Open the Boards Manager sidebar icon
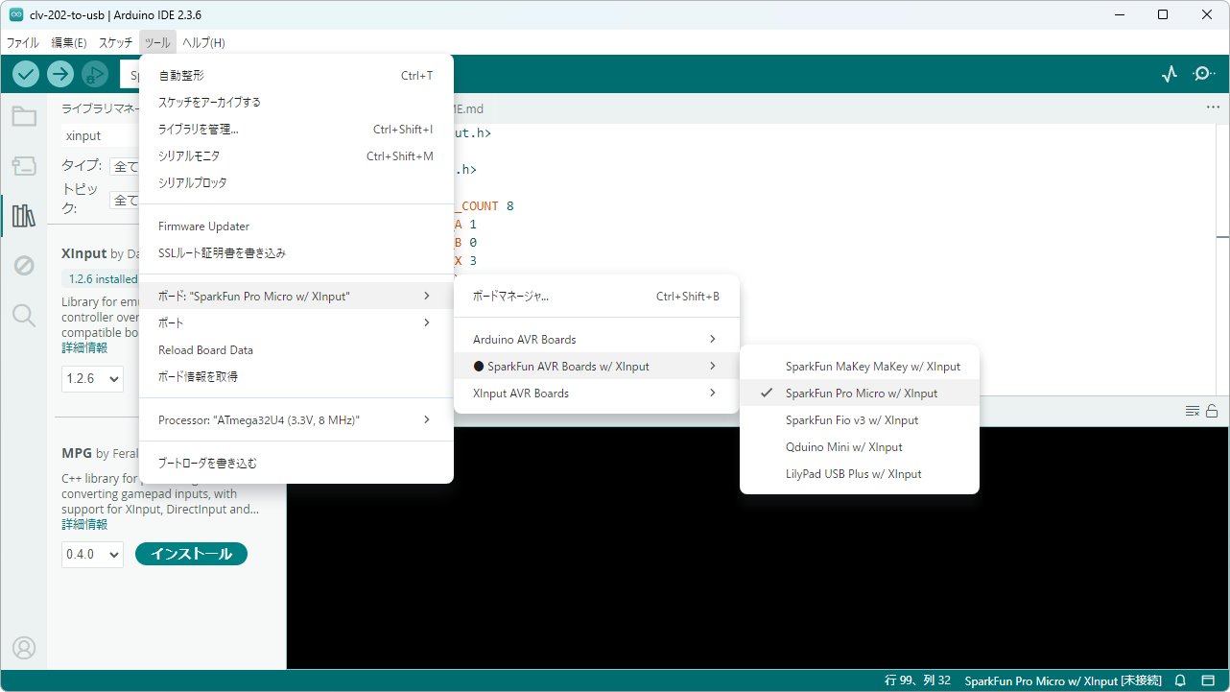Viewport: 1230px width, 692px height. point(24,167)
